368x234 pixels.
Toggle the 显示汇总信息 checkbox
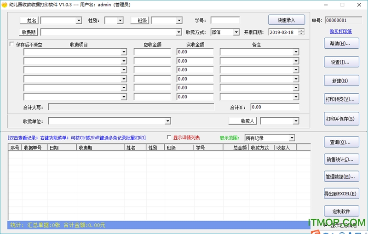point(326,225)
